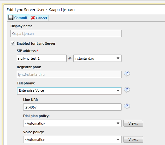Click the Enabled for Lync Server label
Screen dimensions: 165x145
point(36,43)
